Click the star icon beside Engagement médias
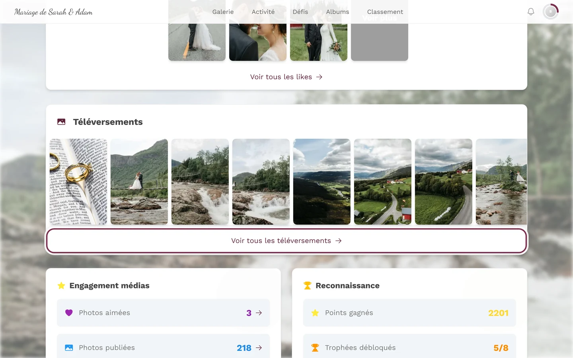The height and width of the screenshot is (358, 573). 61,286
